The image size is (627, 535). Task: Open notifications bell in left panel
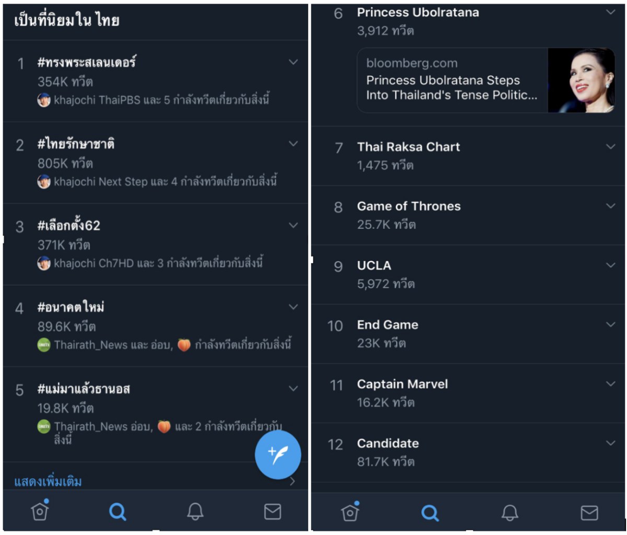195,511
